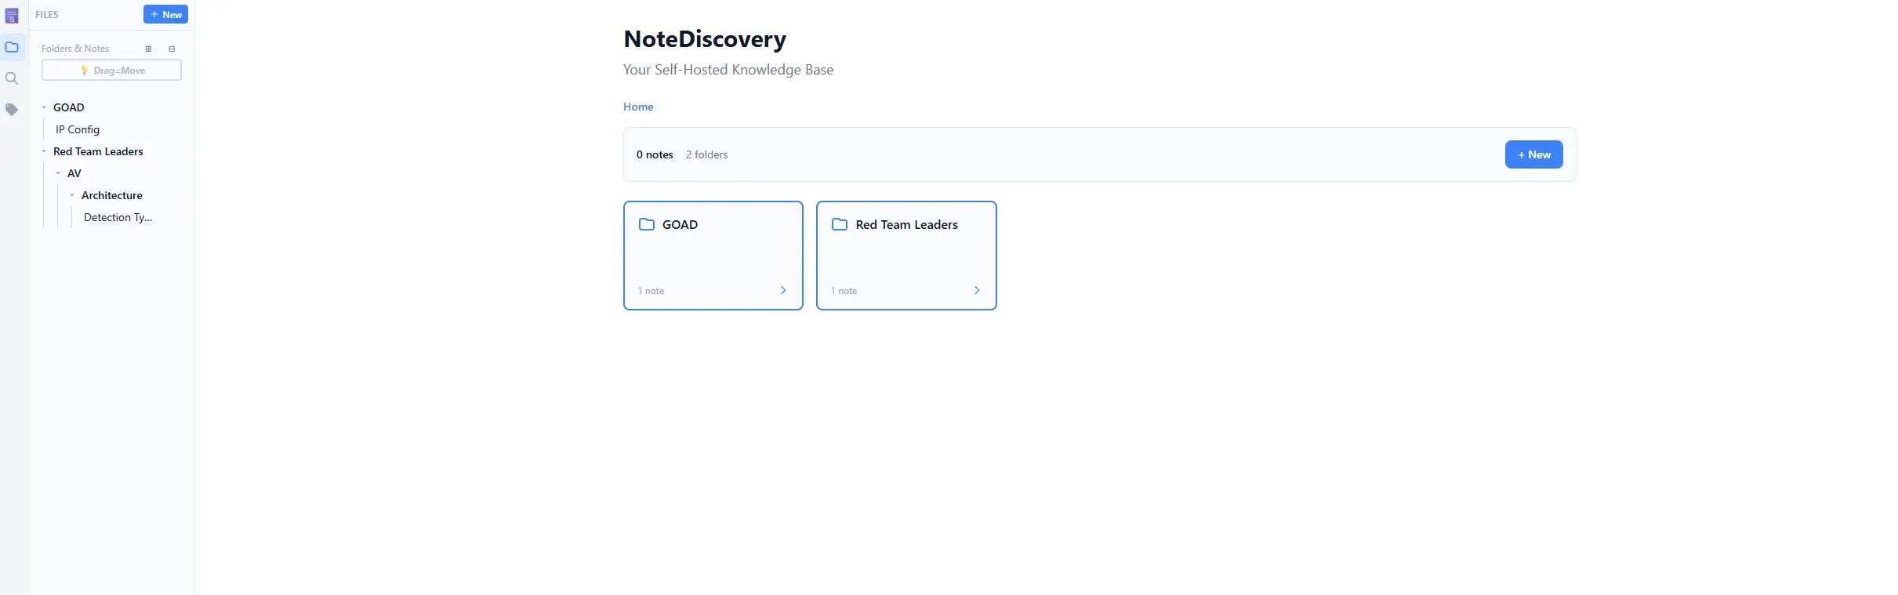Click the NoteDiscovery logo icon
This screenshot has height=595, width=1898.
click(12, 16)
